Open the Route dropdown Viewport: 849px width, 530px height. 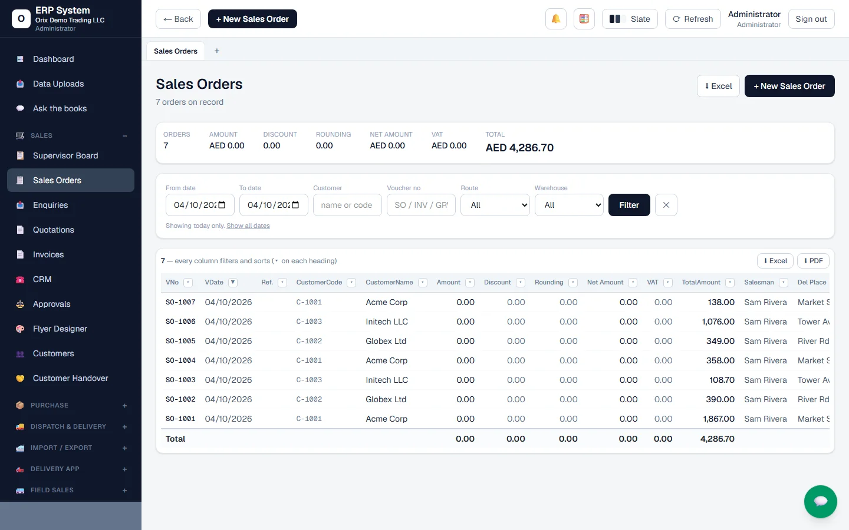pos(495,205)
